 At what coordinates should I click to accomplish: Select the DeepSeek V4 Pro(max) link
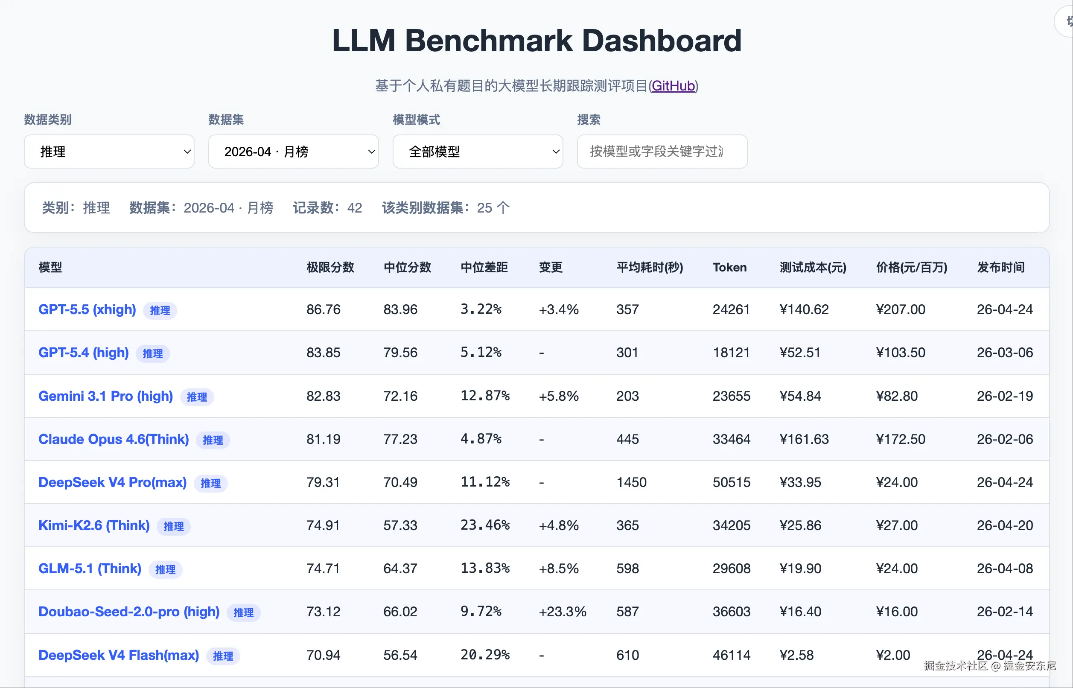[x=112, y=482]
